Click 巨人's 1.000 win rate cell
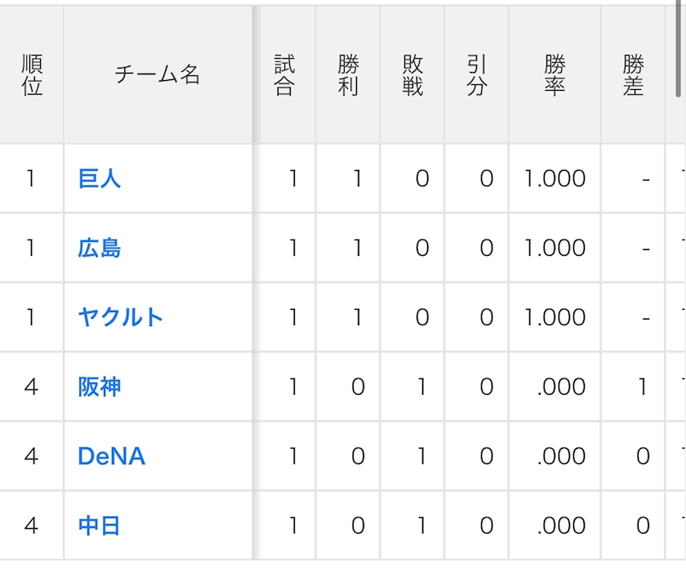 tap(555, 178)
